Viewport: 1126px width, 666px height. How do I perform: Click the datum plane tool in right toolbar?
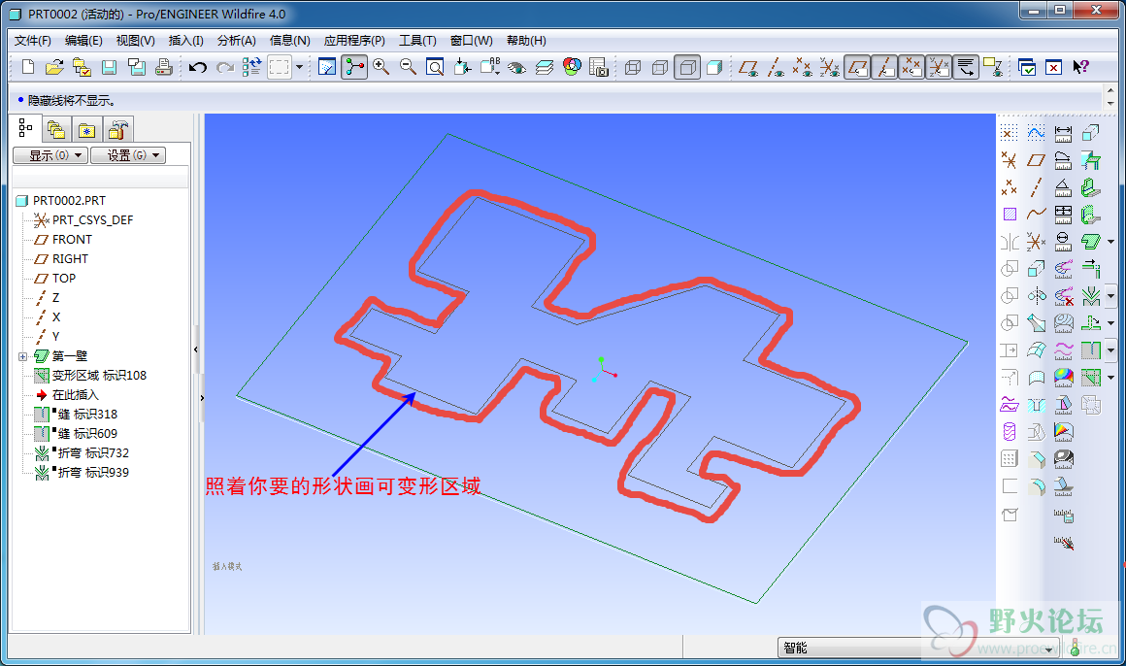1036,160
